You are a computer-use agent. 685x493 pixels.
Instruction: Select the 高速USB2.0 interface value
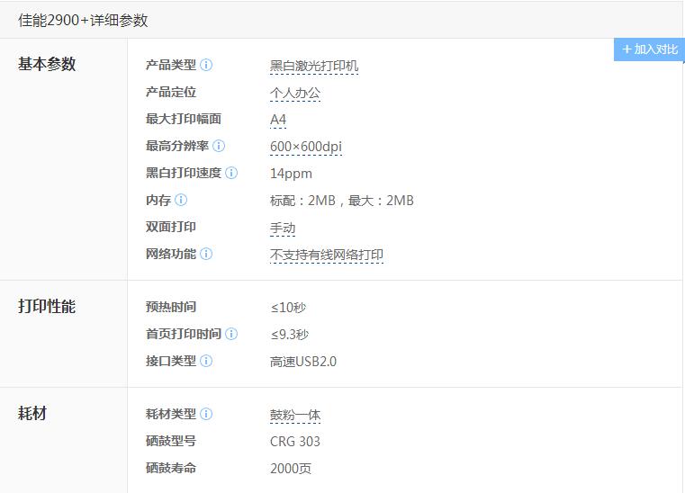point(303,362)
